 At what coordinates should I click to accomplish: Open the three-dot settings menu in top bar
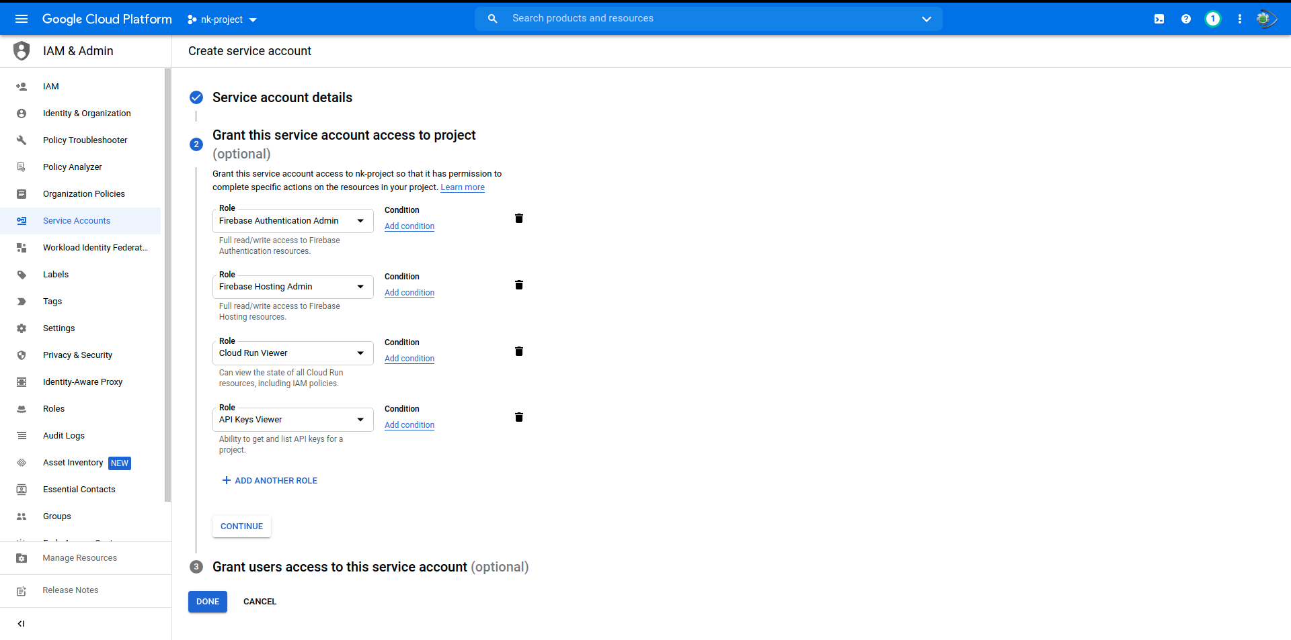[1240, 19]
